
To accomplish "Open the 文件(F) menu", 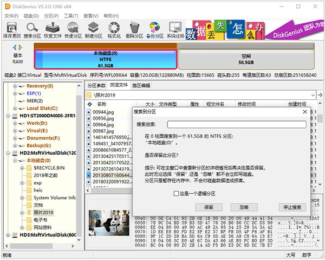I will [11, 16].
